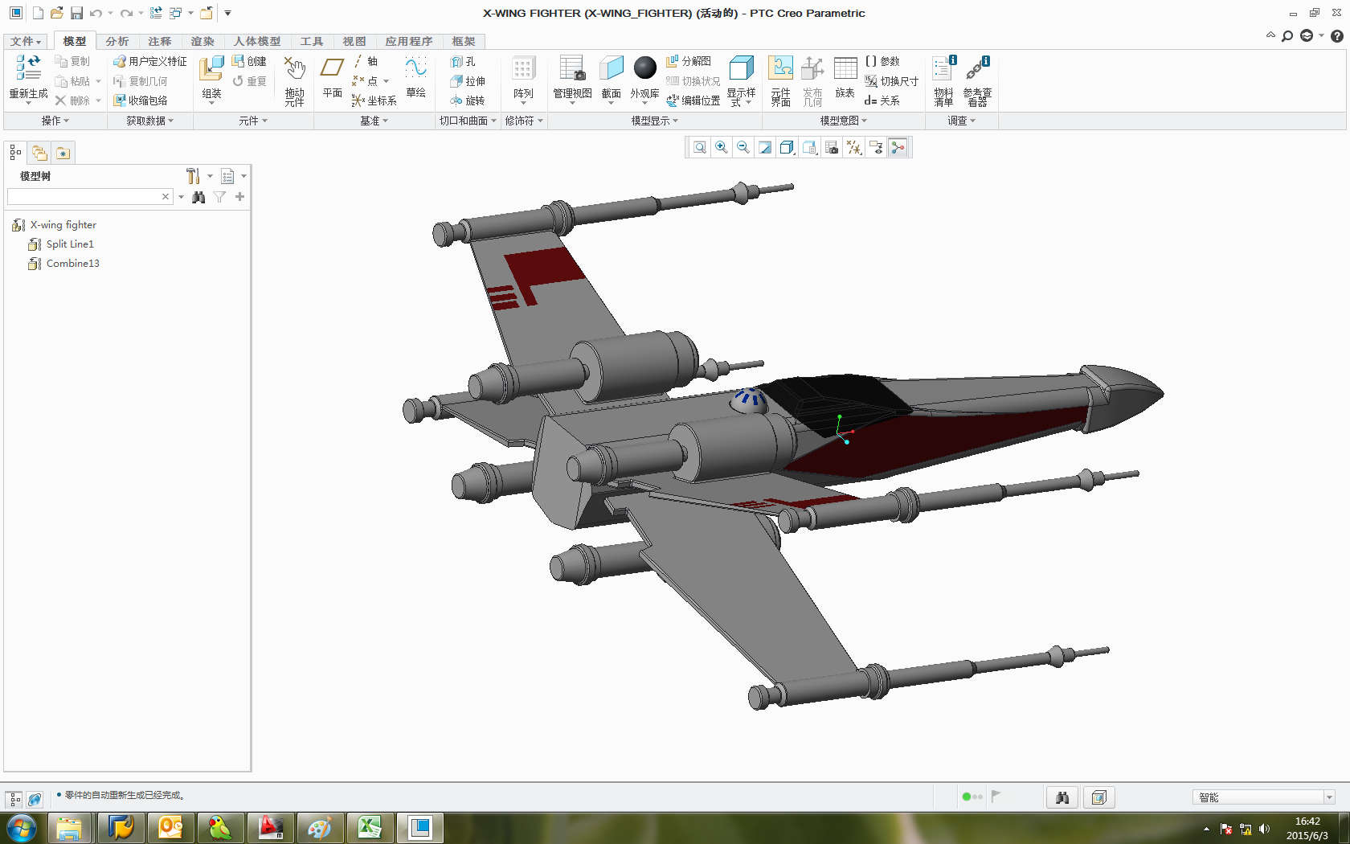
Task: Switch to the 分析 ribbon tab
Action: [117, 41]
